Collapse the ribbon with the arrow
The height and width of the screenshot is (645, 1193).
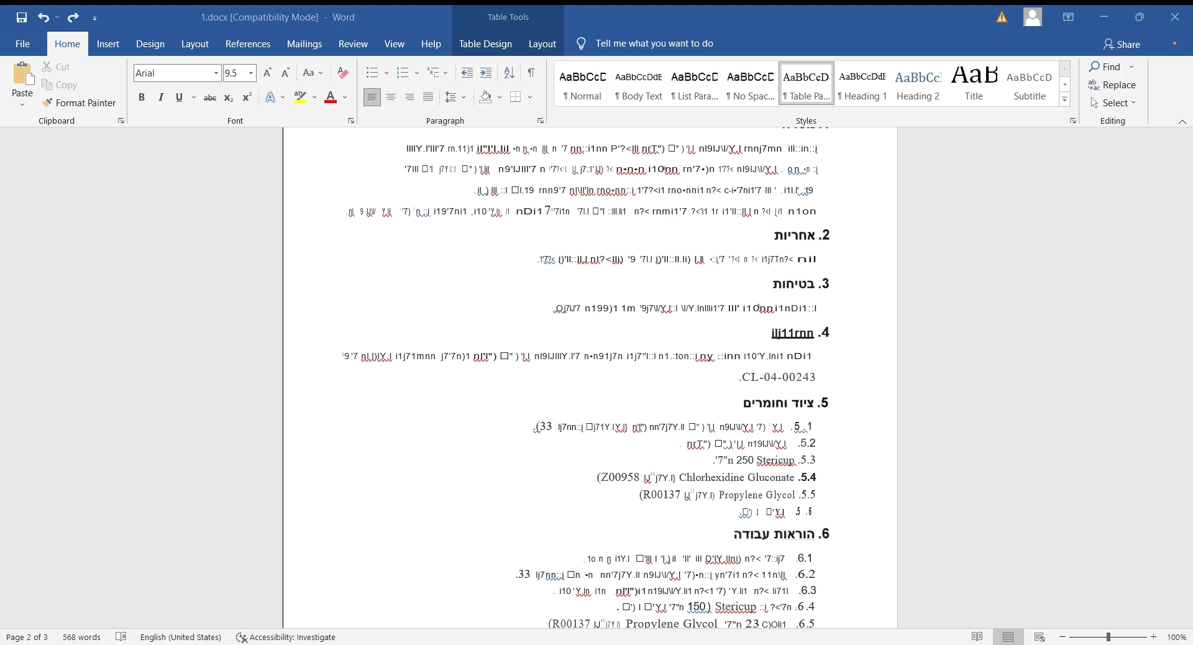pyautogui.click(x=1182, y=122)
